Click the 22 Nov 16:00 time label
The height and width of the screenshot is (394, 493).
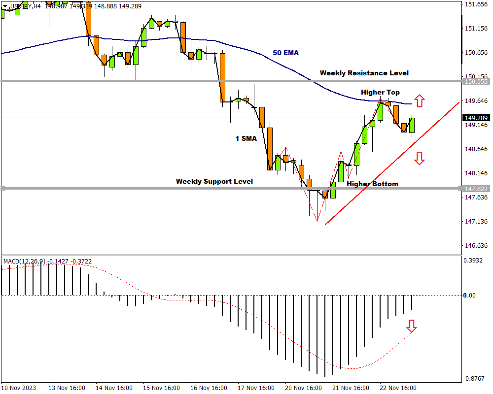[398, 388]
